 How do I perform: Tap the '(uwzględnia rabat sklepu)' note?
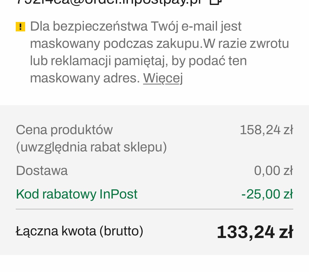coord(91,147)
